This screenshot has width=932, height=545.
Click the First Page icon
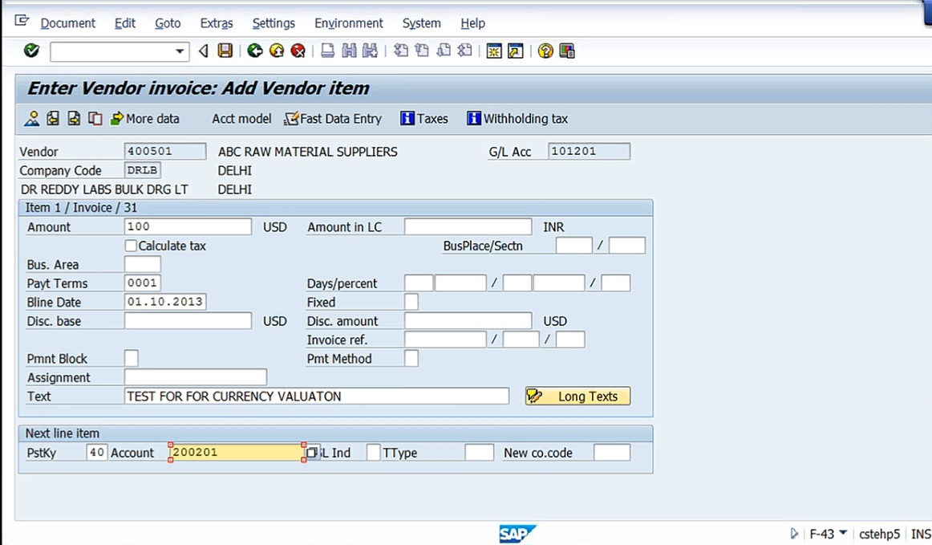401,51
